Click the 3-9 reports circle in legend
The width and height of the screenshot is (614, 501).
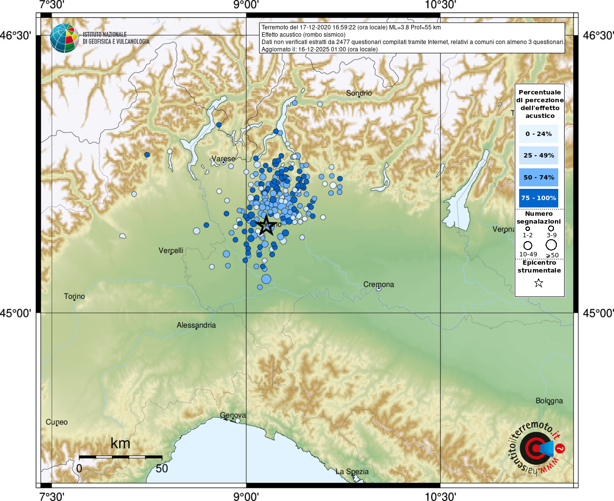pyautogui.click(x=551, y=228)
